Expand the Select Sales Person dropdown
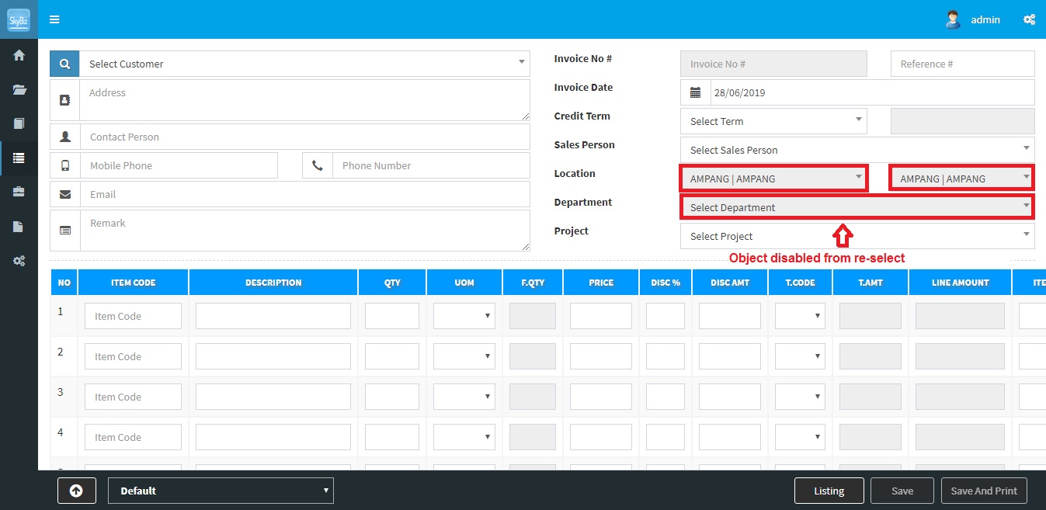1046x510 pixels. point(857,150)
